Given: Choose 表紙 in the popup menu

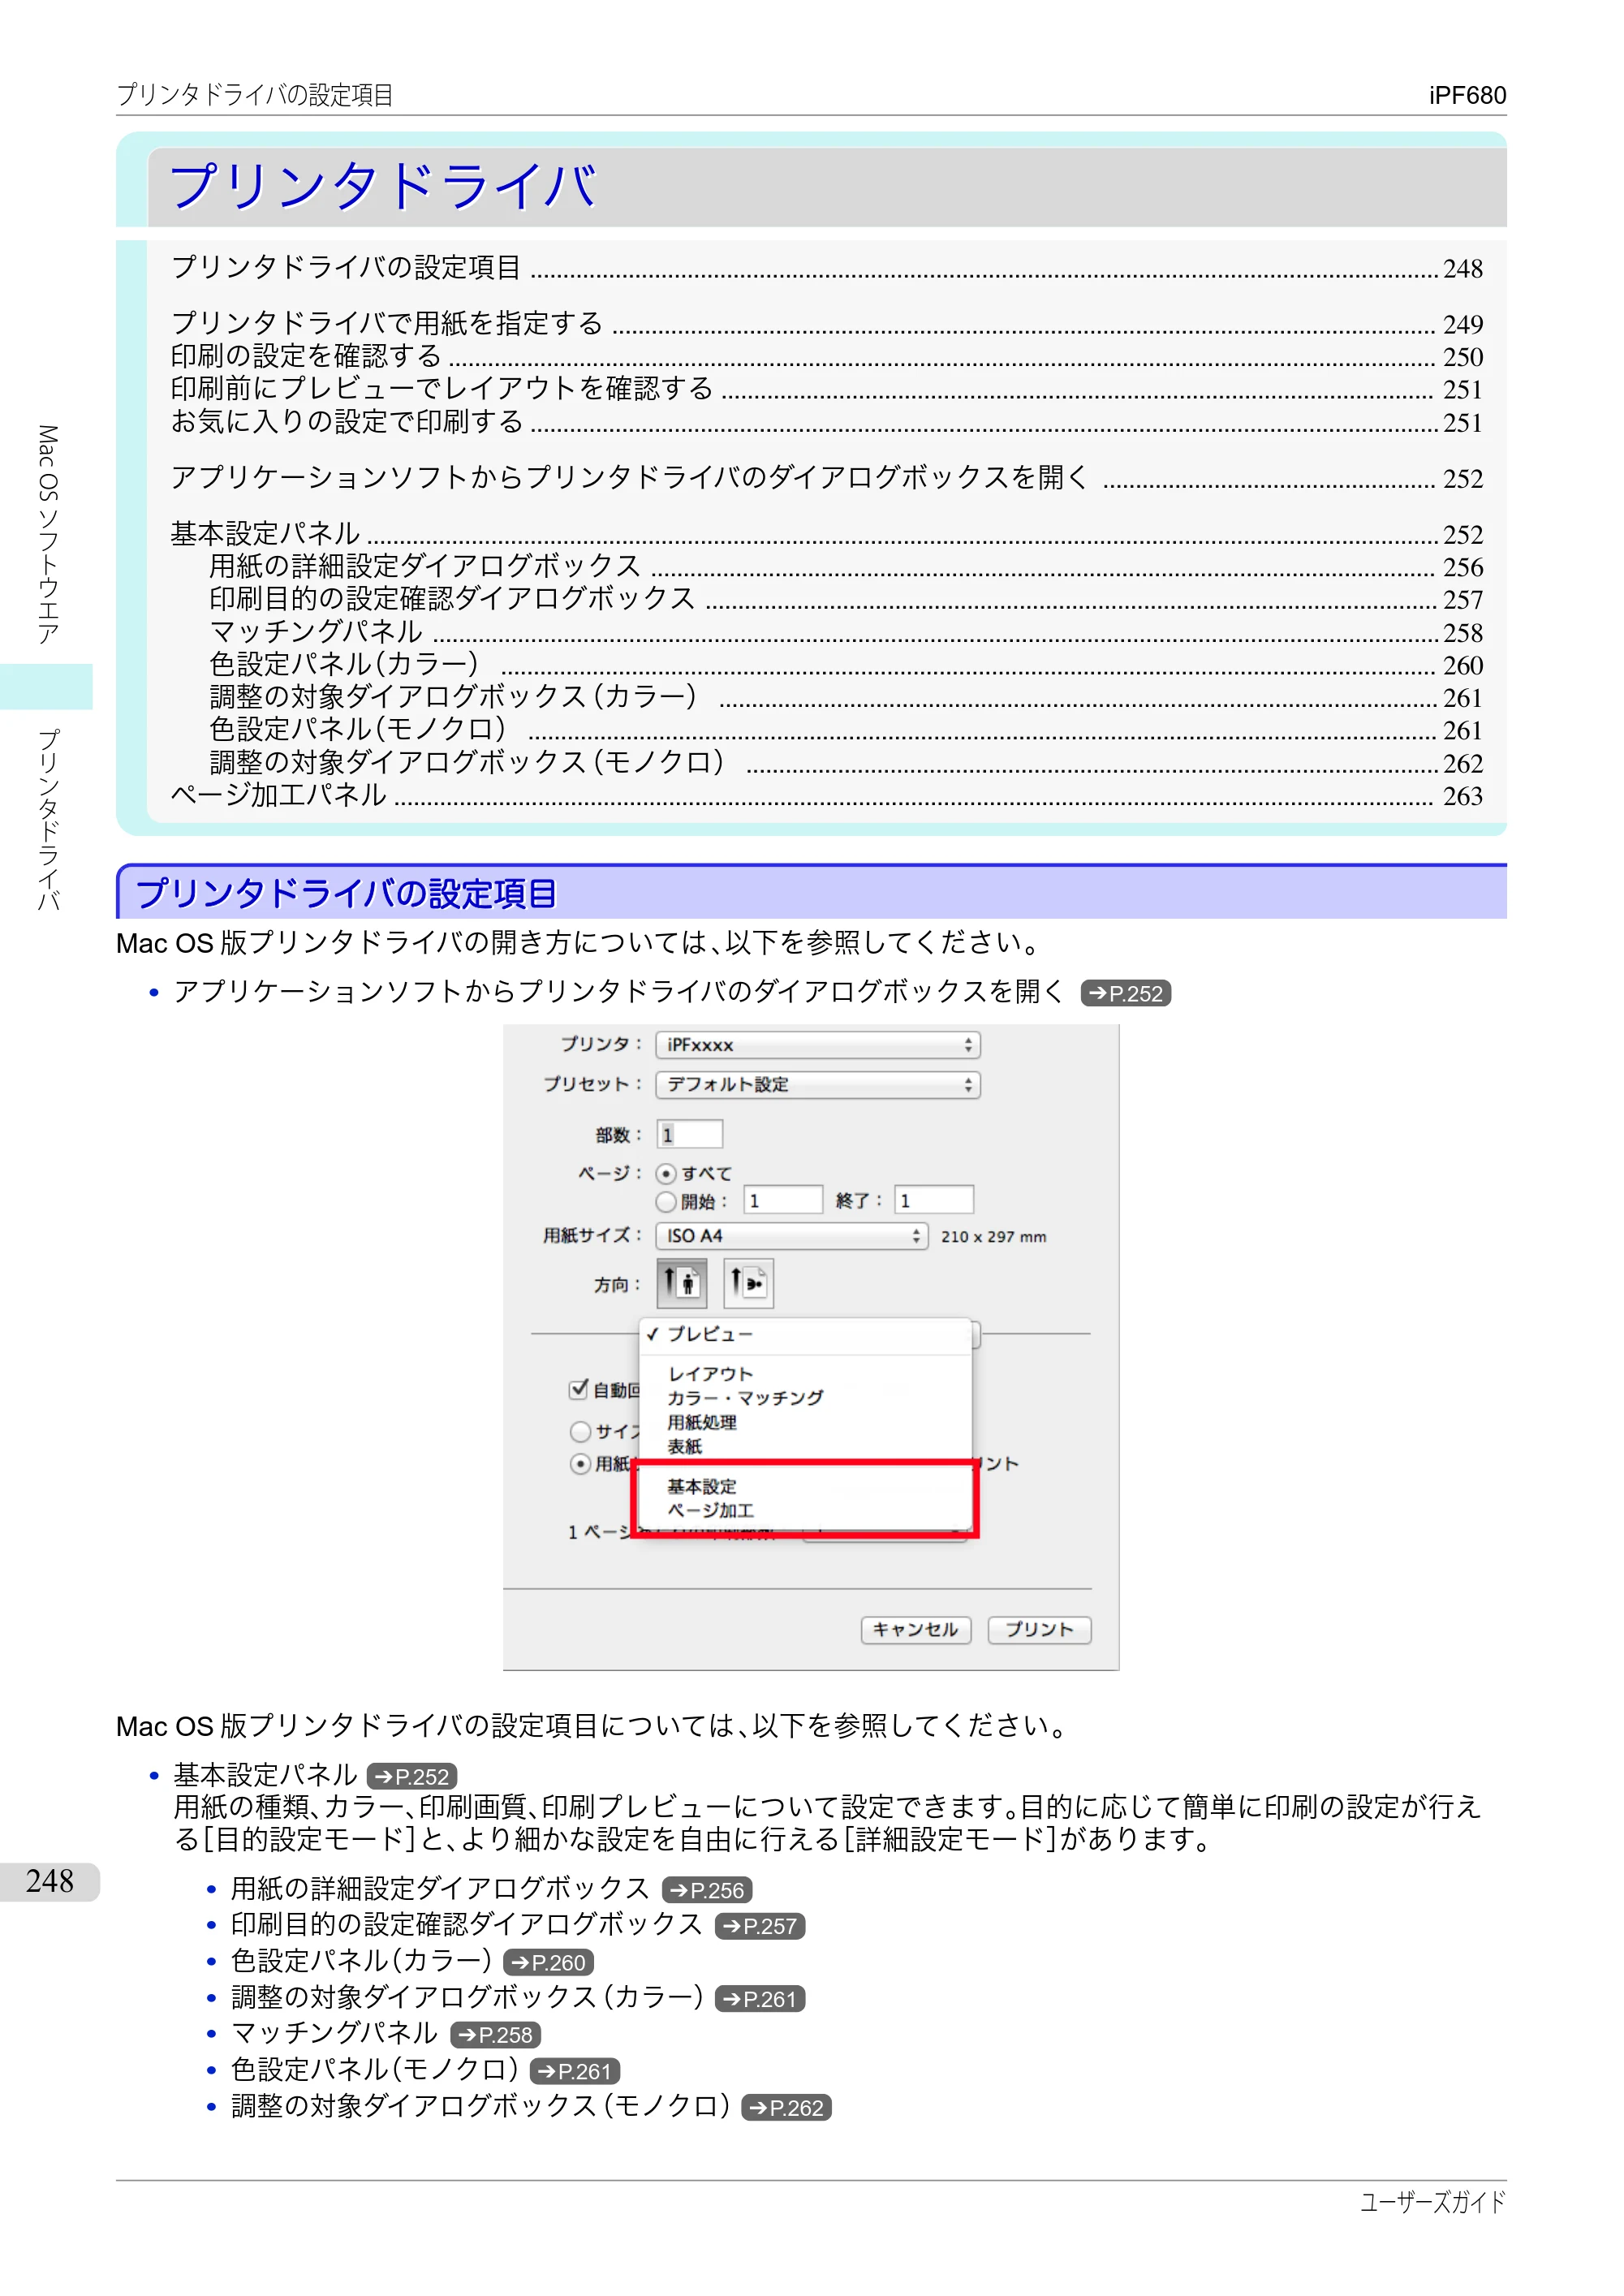Looking at the screenshot, I should coord(806,1446).
